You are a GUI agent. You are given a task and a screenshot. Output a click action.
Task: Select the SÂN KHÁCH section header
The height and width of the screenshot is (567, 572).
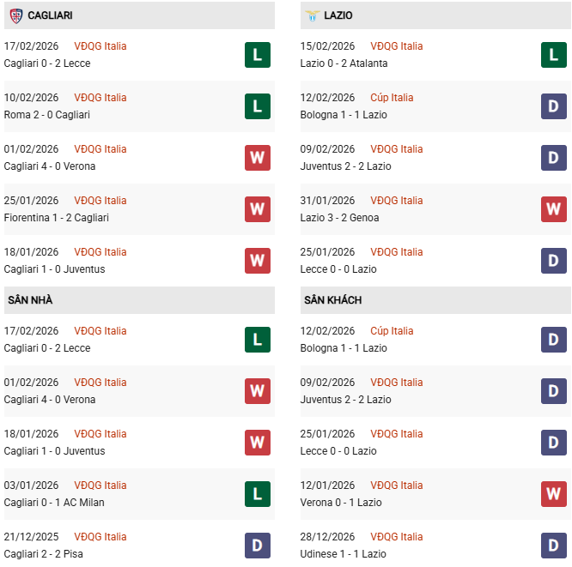coord(332,300)
